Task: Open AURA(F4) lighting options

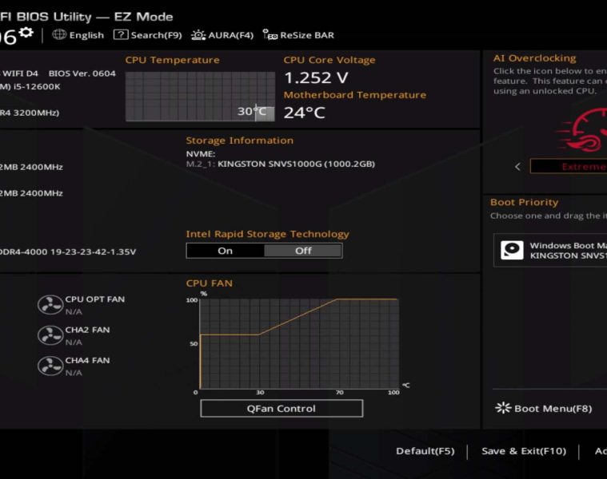Action: pos(222,35)
